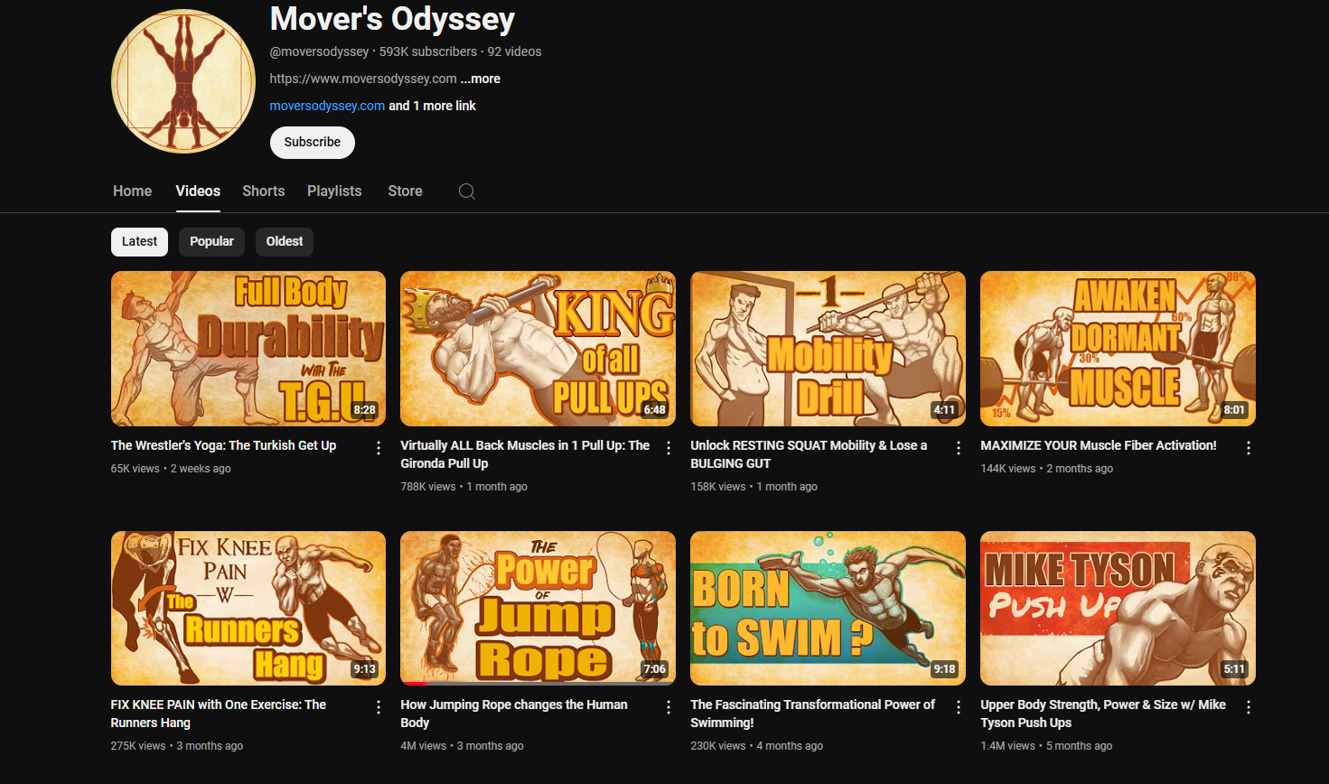Open title 'MAXIMIZE YOUR Muscle Fiber Activation!'

click(x=1099, y=445)
